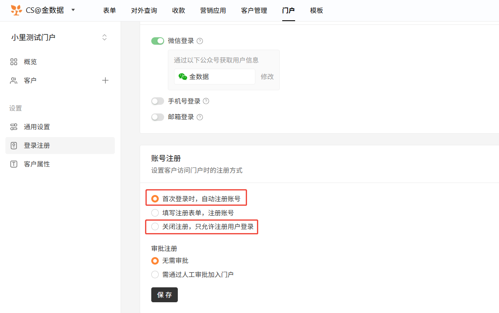Click the 客户属性 sidebar icon
Image resolution: width=499 pixels, height=313 pixels.
pos(14,164)
